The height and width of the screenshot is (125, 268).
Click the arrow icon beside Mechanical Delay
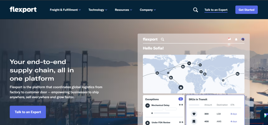pyautogui.click(x=148, y=106)
